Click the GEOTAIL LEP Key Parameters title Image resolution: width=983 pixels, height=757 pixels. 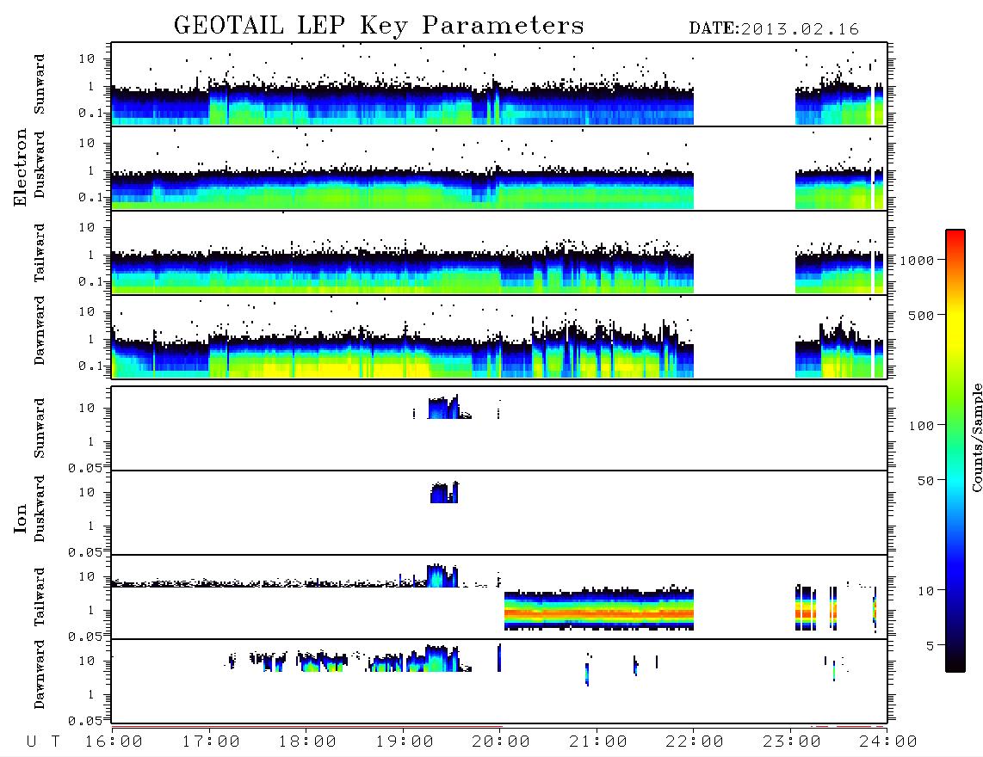coord(379,26)
